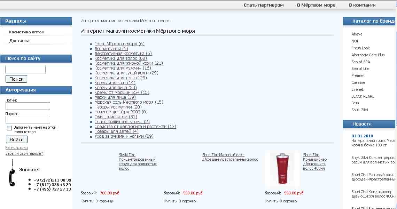
Task: Click the 'Поиск' button
Action: (x=16, y=79)
